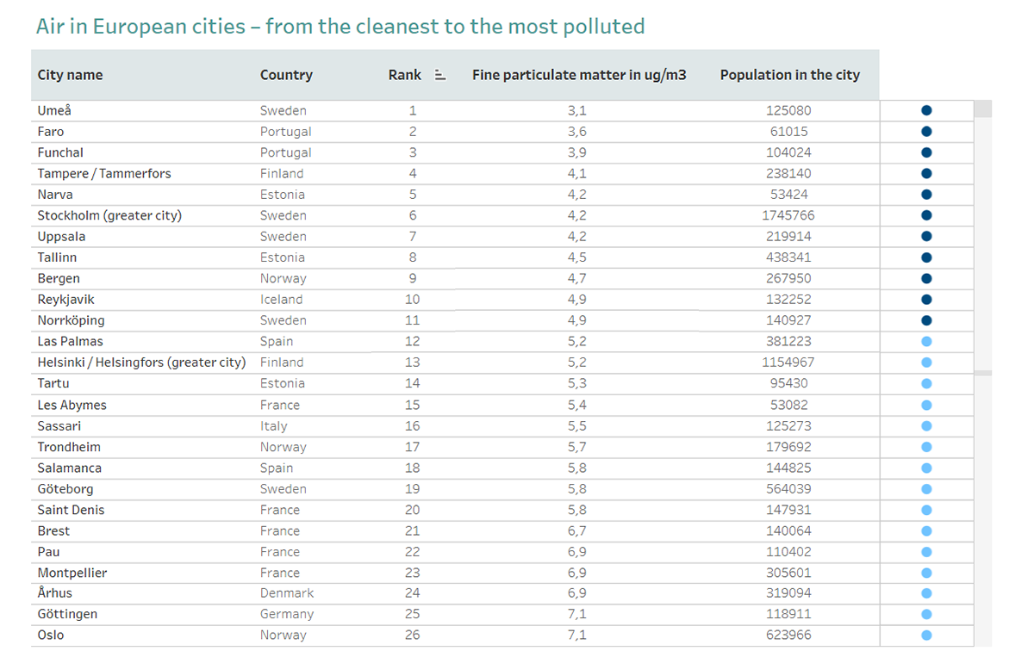Screen dimensions: 1034x651
Task: Click particulate value 4,7 for Bergen
Action: pos(576,278)
